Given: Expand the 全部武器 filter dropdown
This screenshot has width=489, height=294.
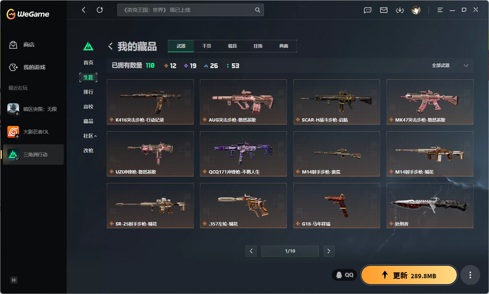Looking at the screenshot, I should (x=450, y=66).
